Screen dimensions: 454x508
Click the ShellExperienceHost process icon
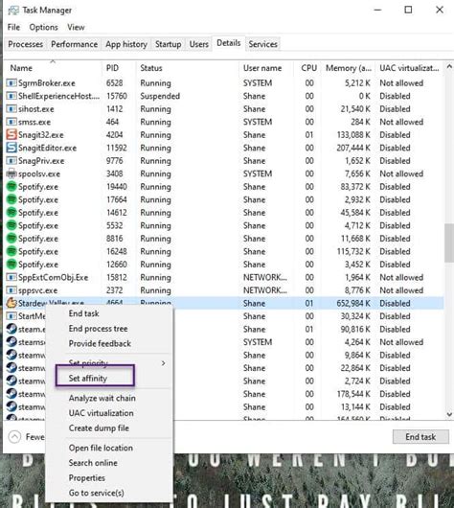(x=11, y=96)
